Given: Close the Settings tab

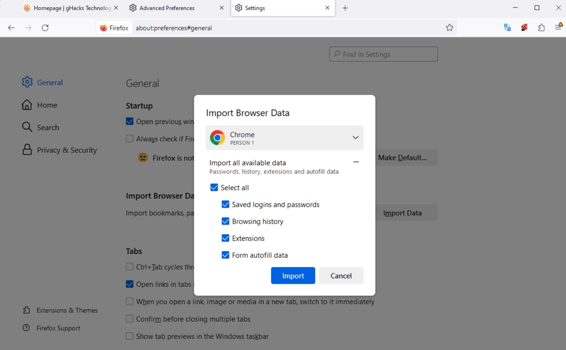Looking at the screenshot, I should (x=327, y=8).
